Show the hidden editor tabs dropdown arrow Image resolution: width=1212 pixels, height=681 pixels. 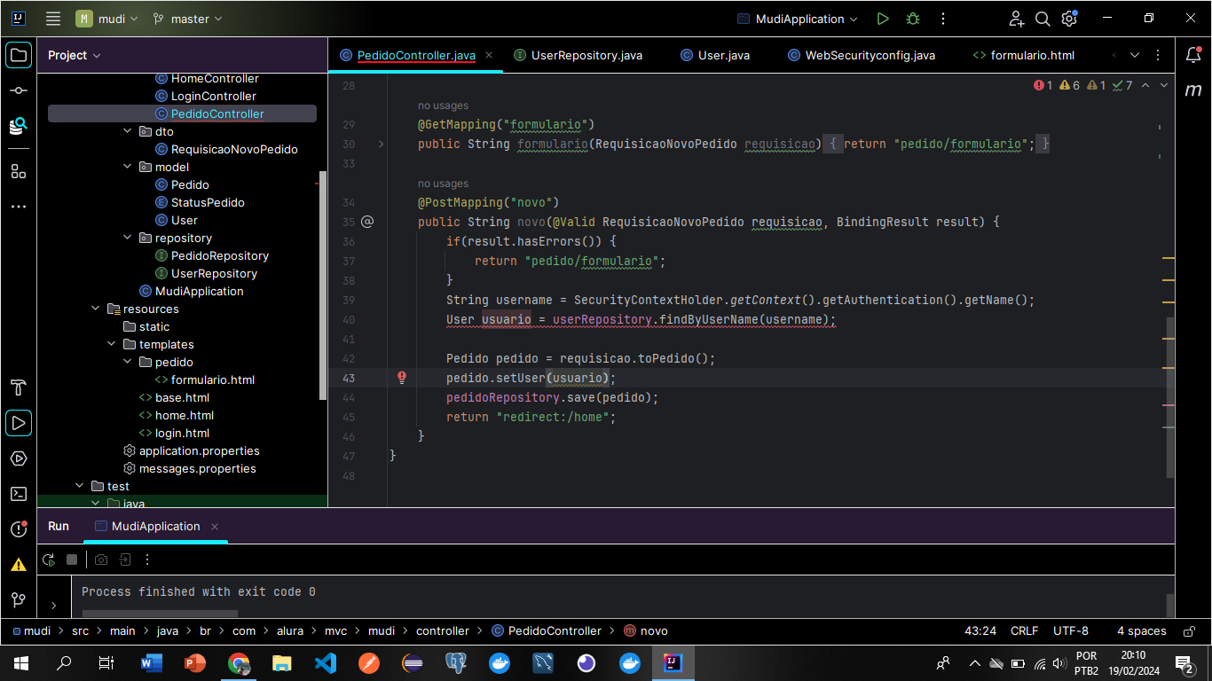(x=1135, y=55)
